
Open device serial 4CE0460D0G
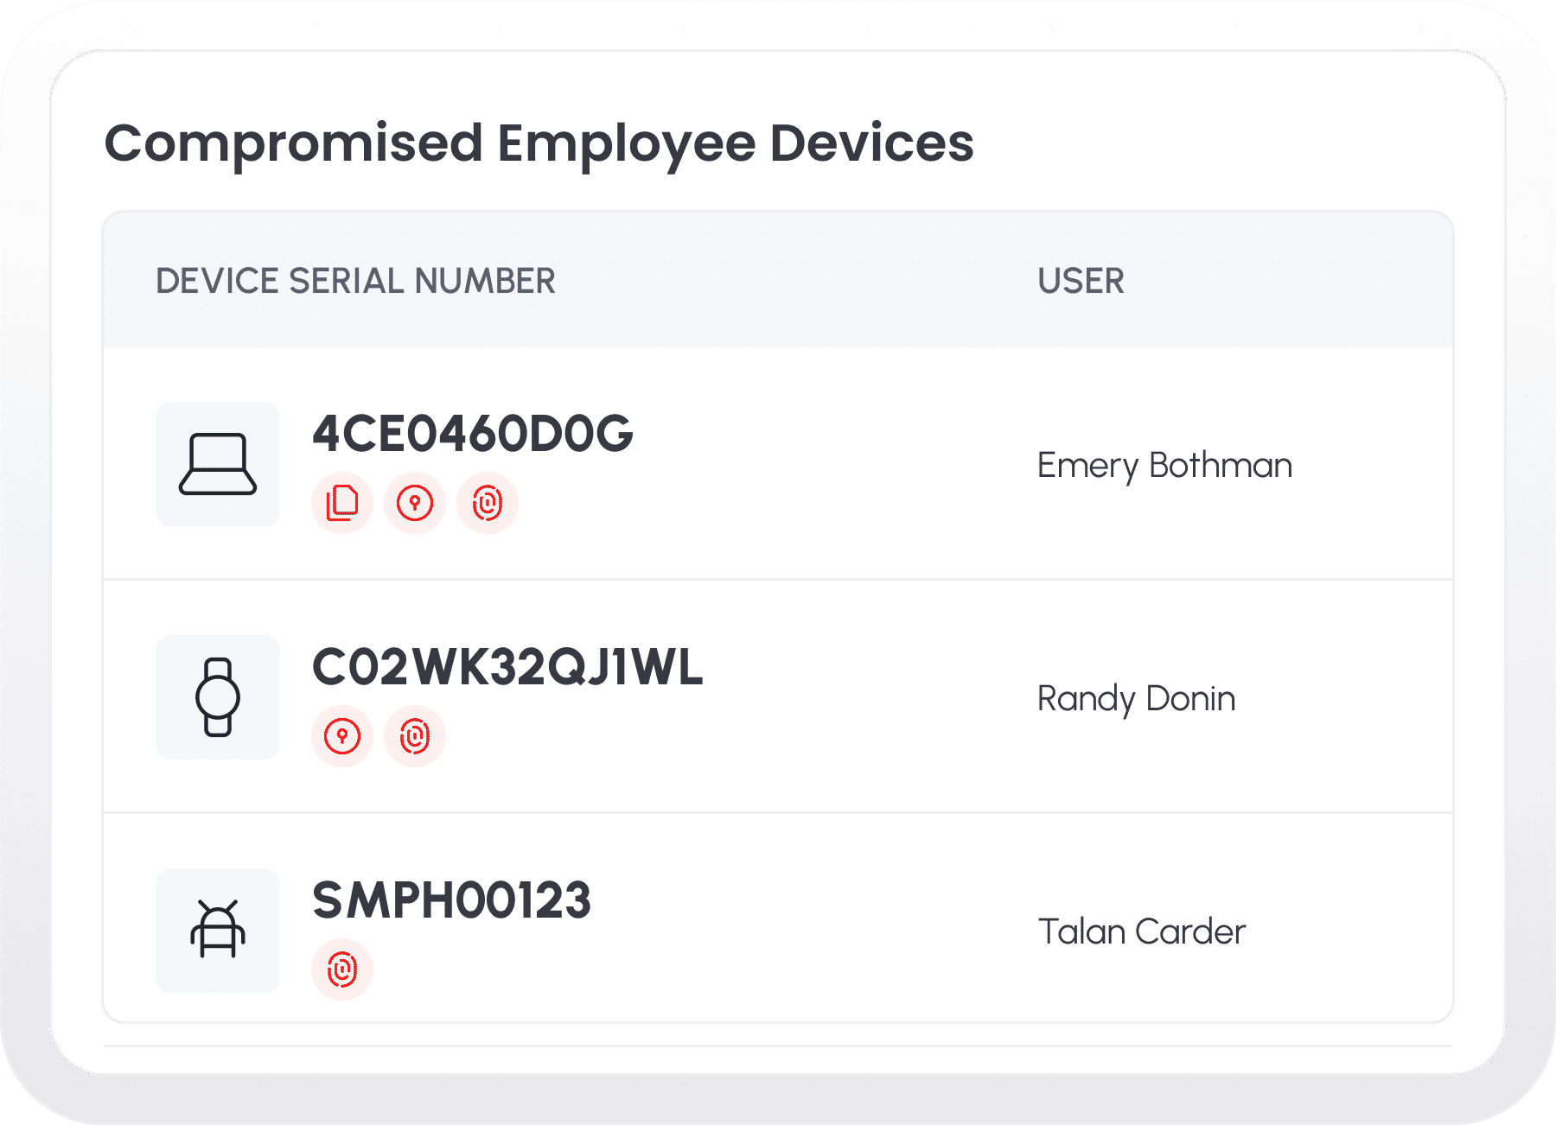click(x=472, y=434)
